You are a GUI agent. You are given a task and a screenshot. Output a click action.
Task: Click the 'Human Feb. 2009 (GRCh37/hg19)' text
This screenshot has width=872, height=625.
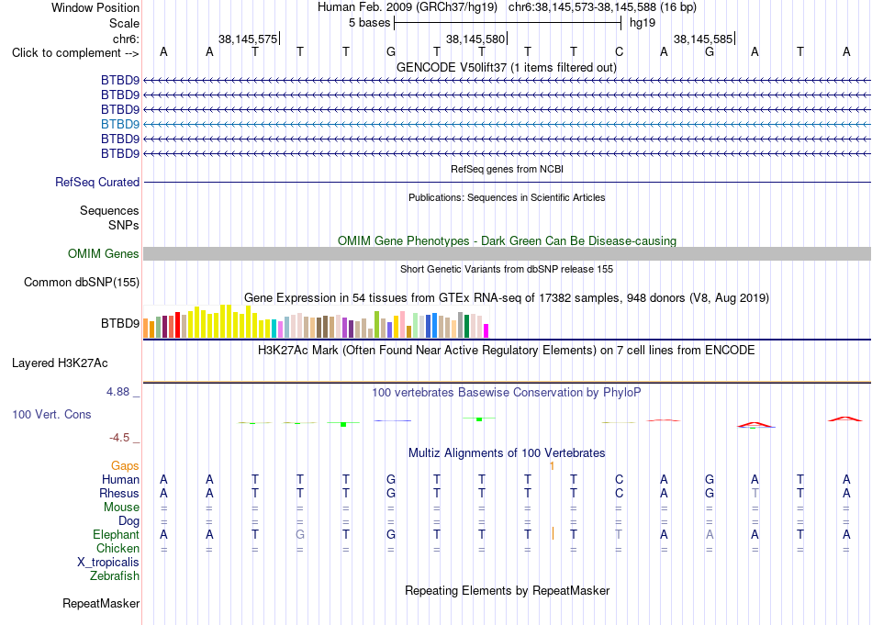click(x=408, y=7)
